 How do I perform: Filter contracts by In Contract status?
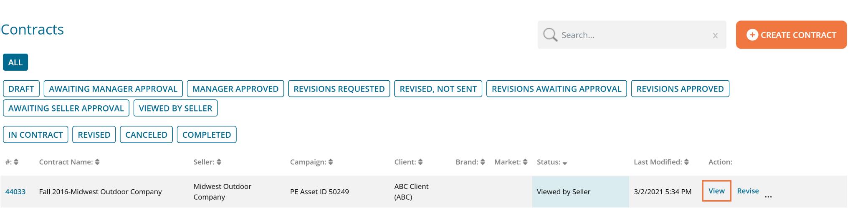tap(35, 135)
